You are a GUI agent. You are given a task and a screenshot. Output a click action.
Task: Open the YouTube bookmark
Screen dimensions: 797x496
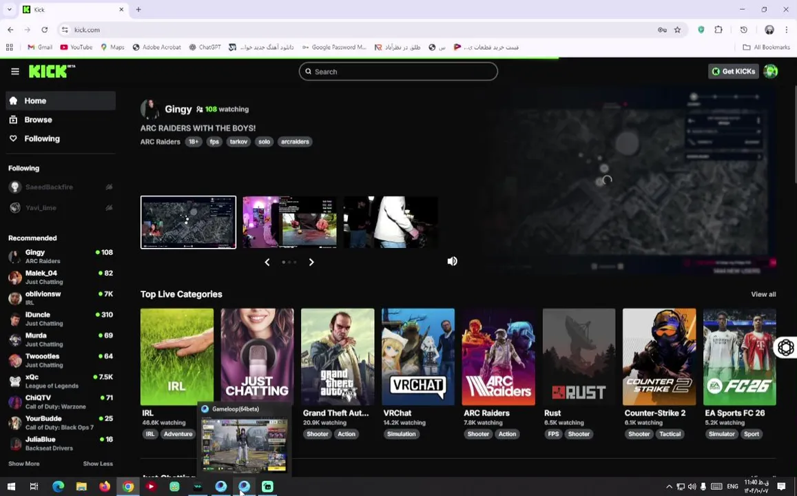[76, 48]
